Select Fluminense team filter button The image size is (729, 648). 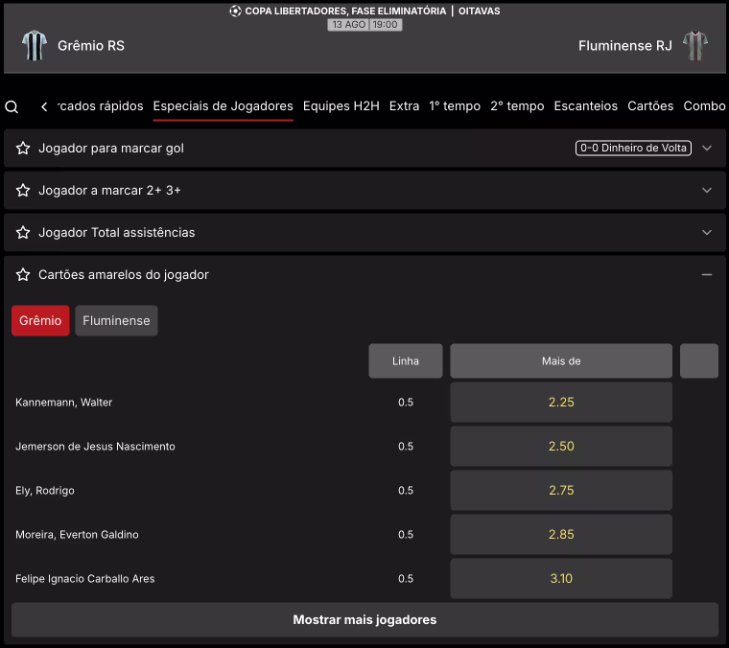116,320
